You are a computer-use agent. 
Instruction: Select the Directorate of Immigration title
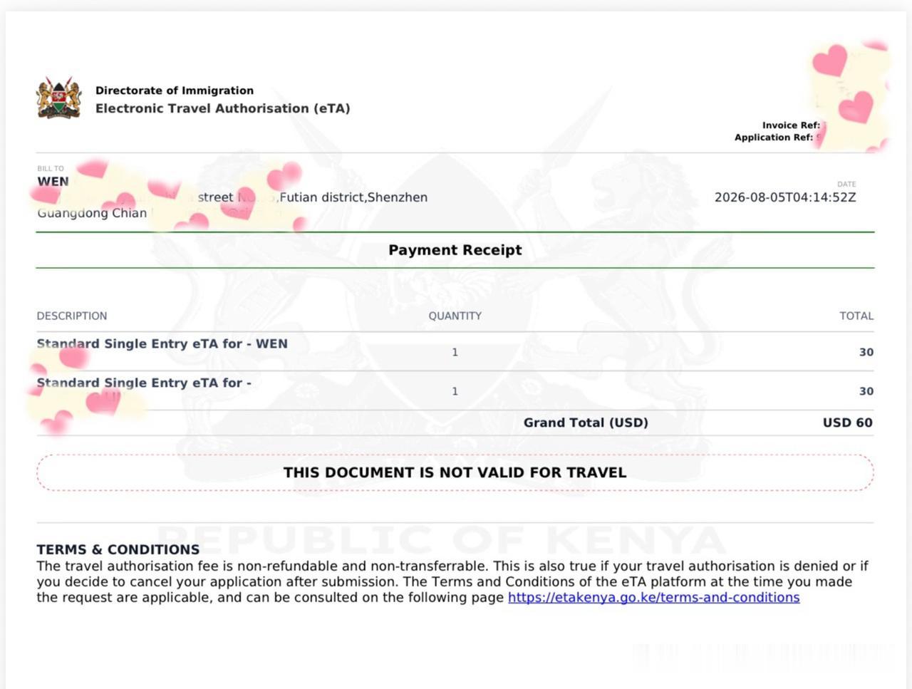[175, 90]
